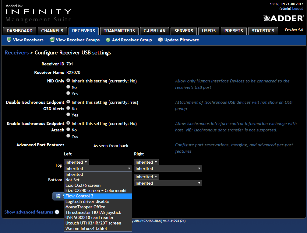Choose USB SCR3310 card reader option
The height and width of the screenshot is (233, 307).
pyautogui.click(x=98, y=218)
